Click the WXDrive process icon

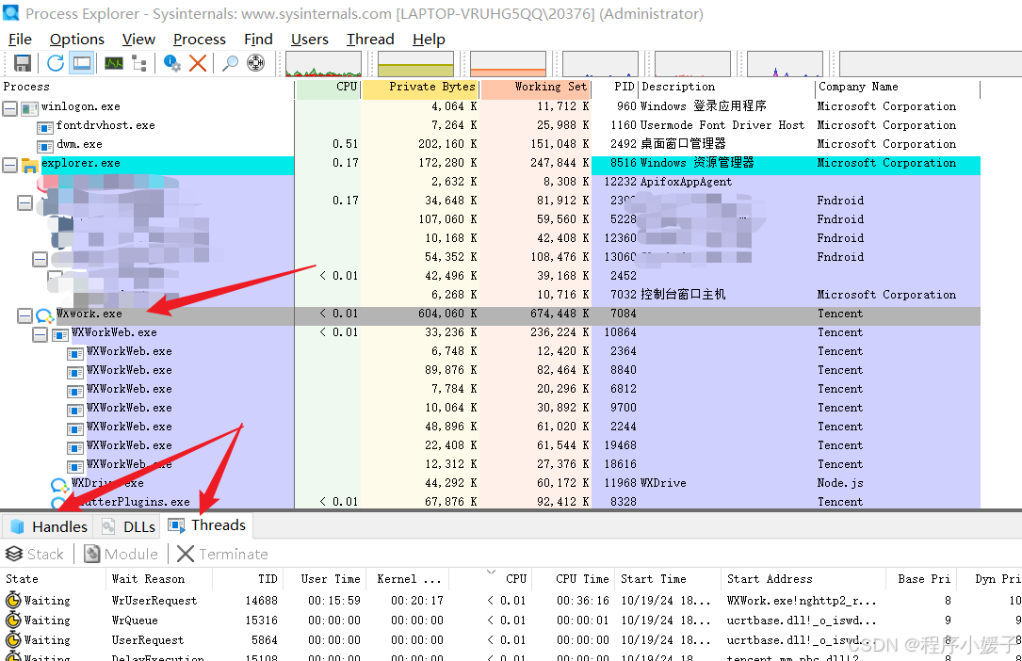tap(60, 486)
